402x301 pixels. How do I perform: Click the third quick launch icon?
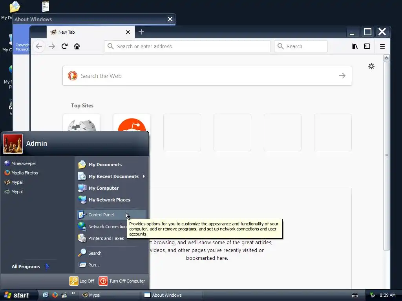click(64, 295)
